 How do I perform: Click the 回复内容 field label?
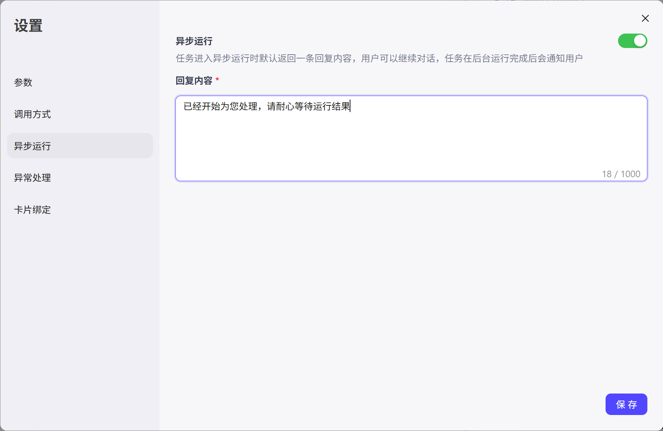click(x=195, y=81)
